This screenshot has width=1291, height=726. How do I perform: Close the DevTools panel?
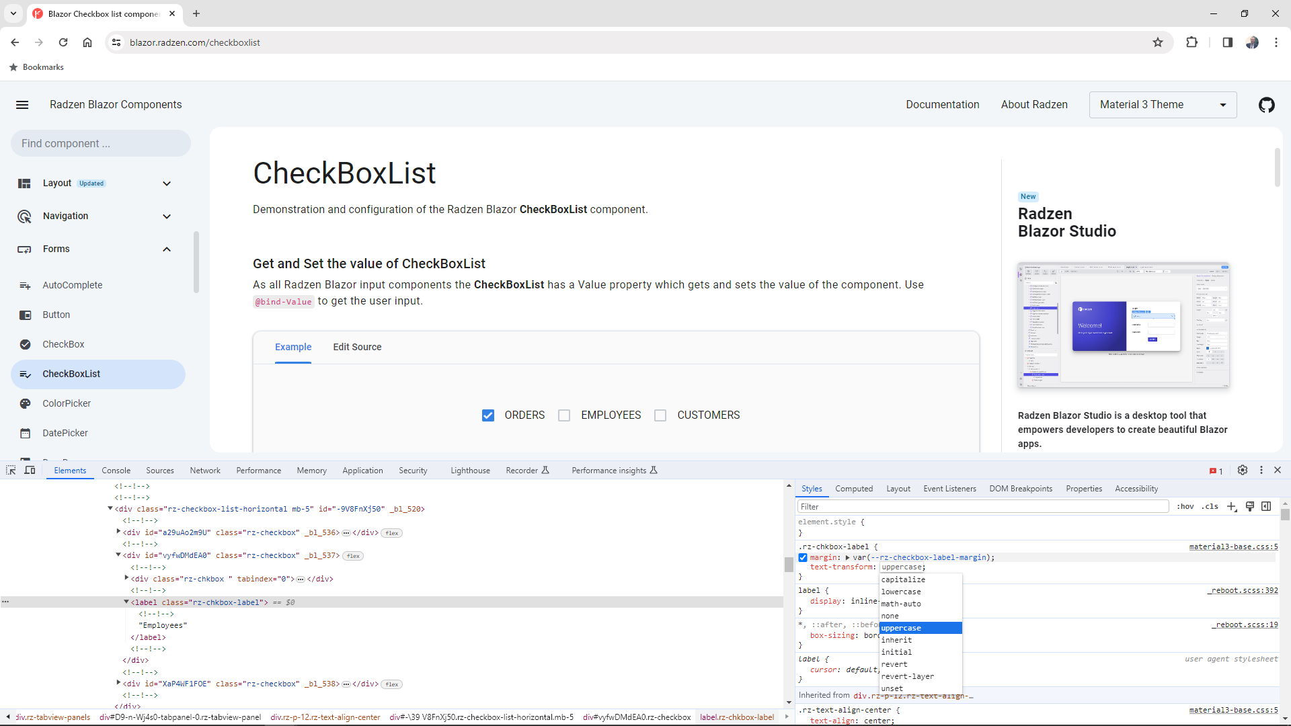point(1278,470)
